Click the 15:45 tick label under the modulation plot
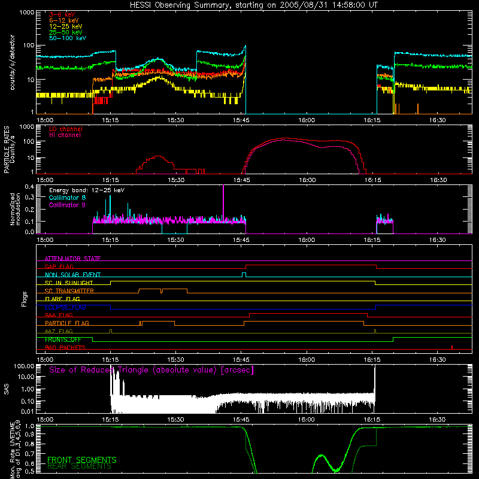 tap(241, 240)
